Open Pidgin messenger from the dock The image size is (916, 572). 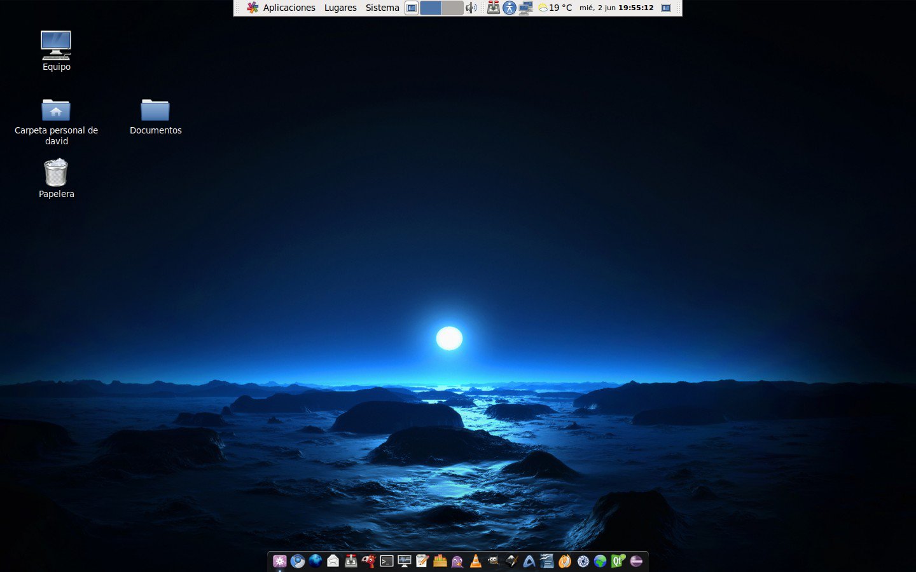click(457, 561)
